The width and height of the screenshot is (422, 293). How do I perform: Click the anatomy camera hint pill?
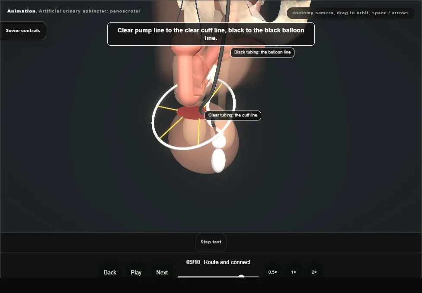coord(350,13)
